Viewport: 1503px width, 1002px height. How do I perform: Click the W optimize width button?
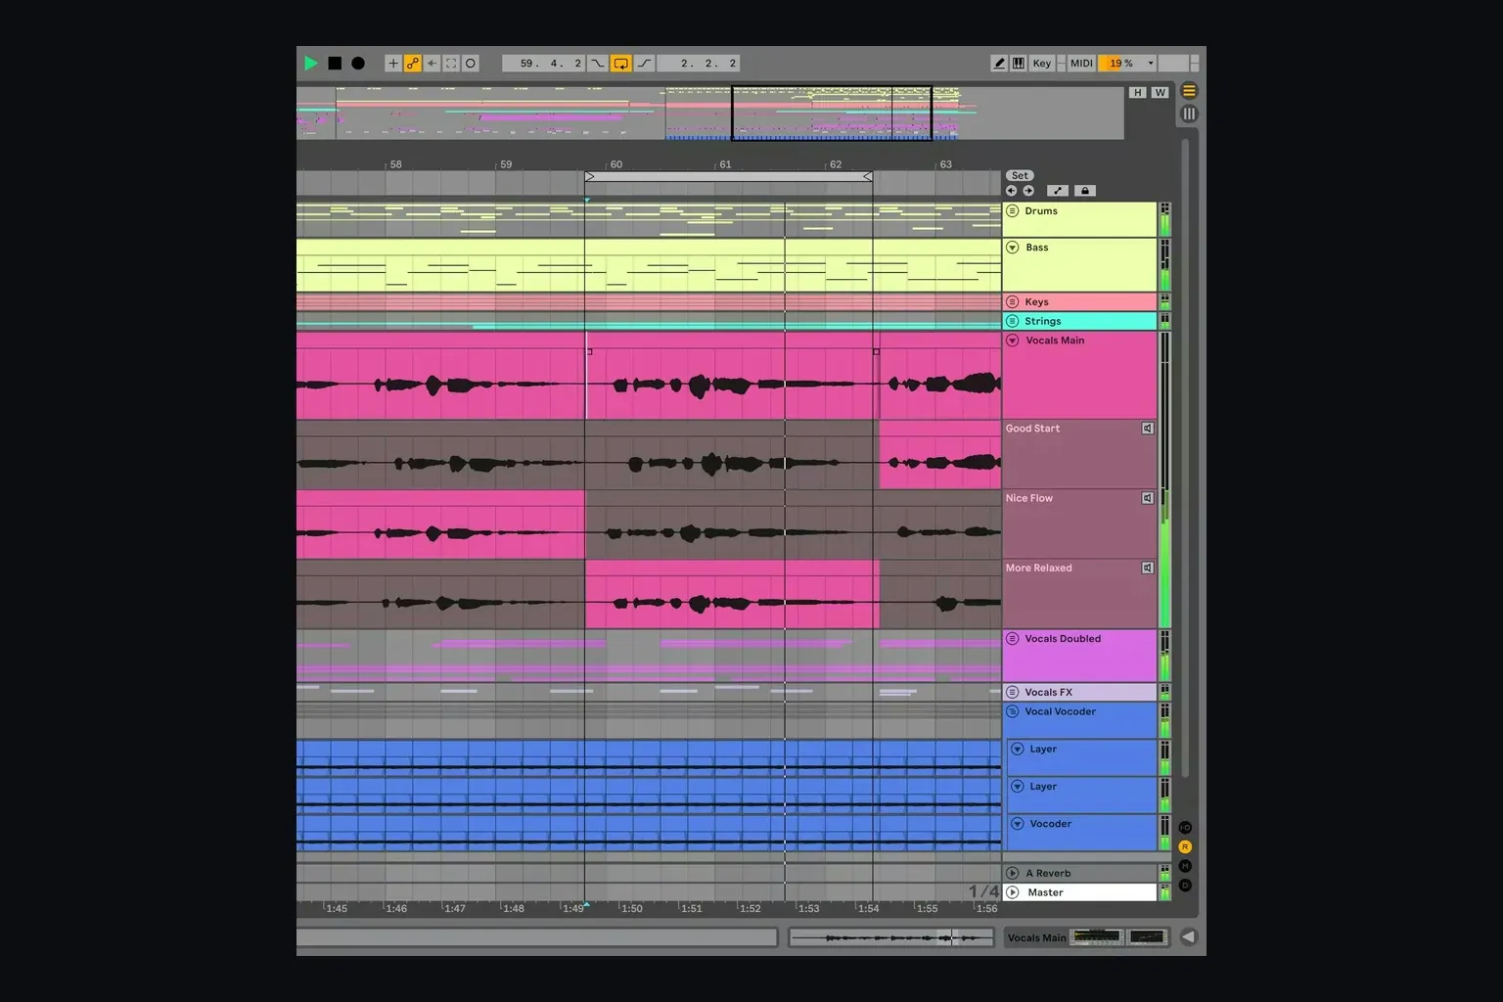click(x=1161, y=93)
